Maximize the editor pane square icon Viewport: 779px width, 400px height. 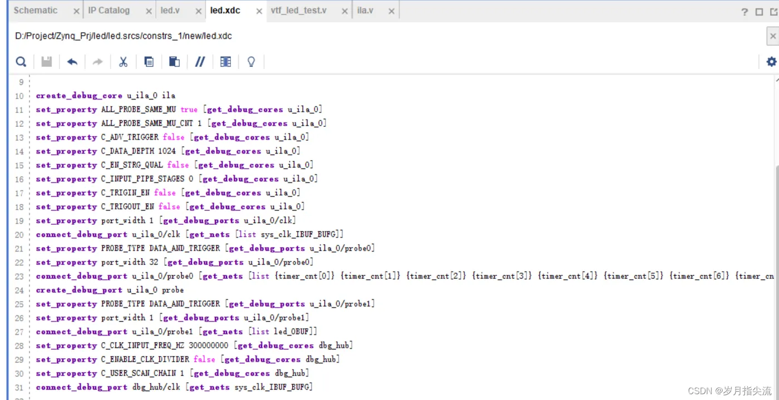pos(759,12)
